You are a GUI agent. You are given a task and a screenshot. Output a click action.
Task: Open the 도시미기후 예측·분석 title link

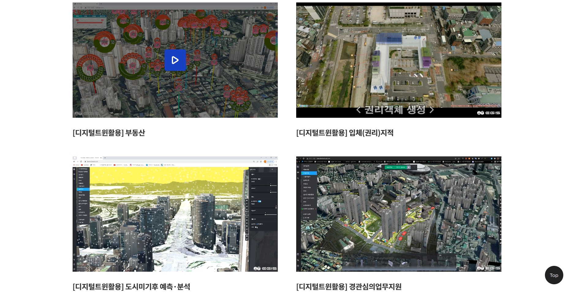131,287
